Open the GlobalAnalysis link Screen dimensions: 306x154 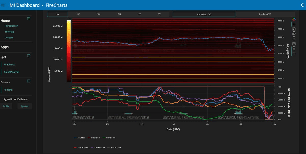(x=11, y=72)
